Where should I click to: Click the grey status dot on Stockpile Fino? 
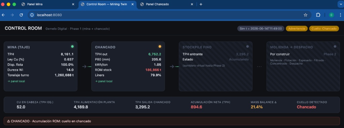[x=248, y=47]
